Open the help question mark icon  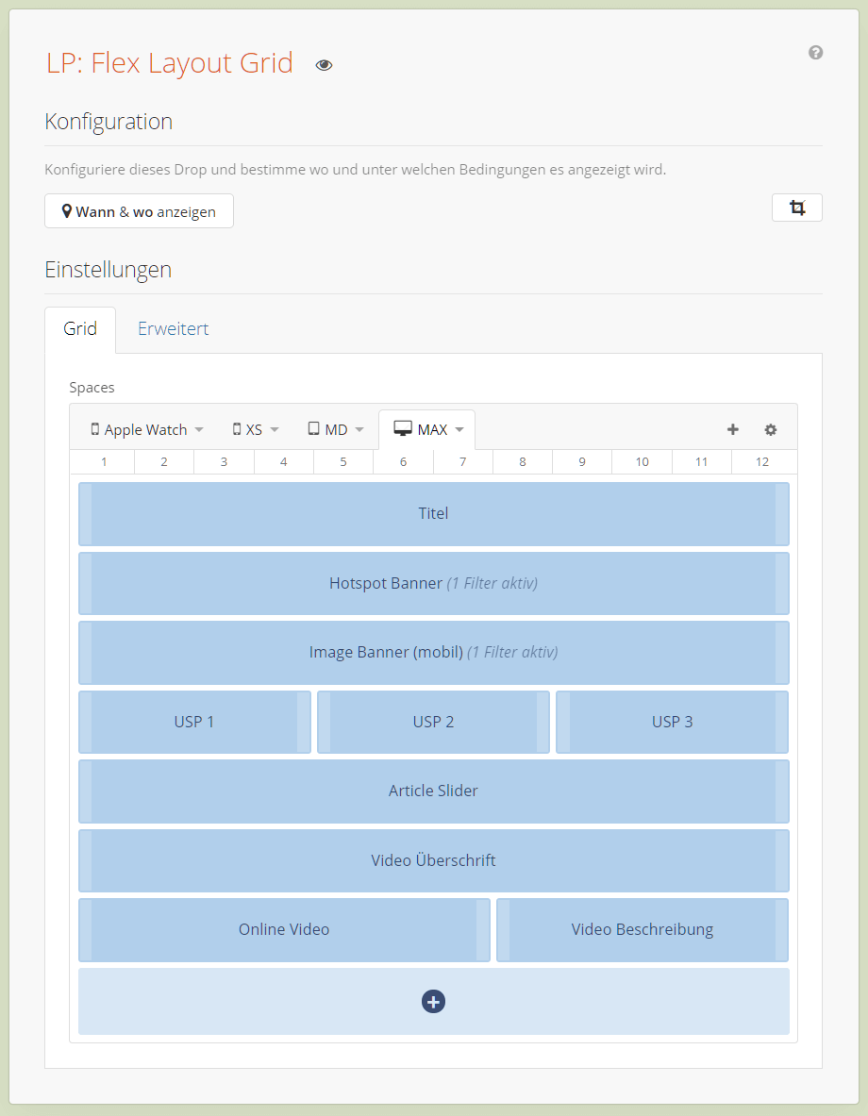point(816,53)
